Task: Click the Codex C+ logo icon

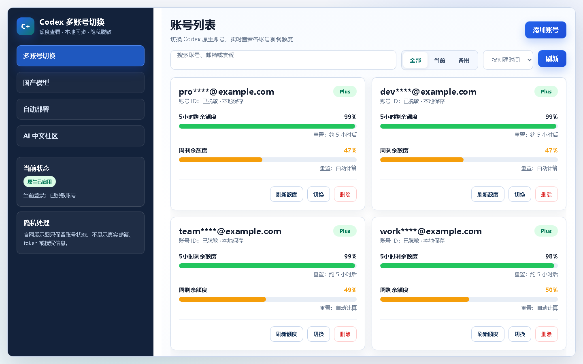Action: pyautogui.click(x=26, y=26)
